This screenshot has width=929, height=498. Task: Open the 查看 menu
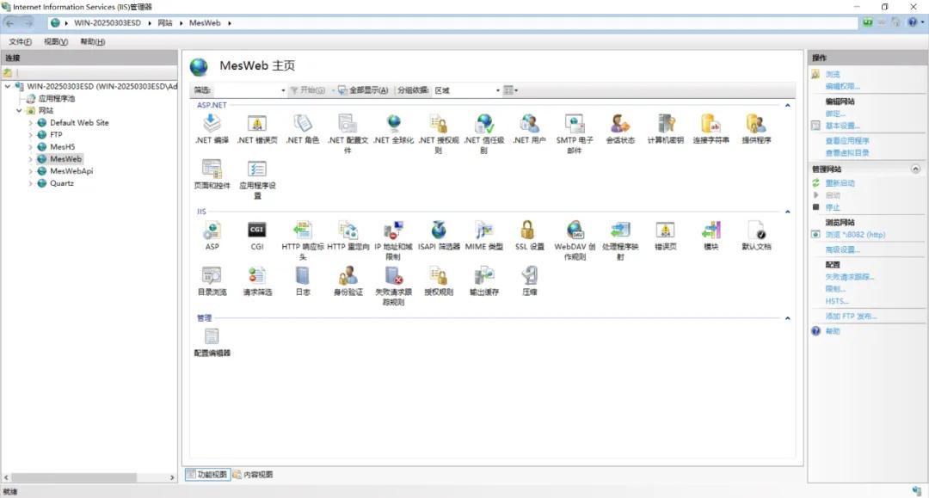54,40
